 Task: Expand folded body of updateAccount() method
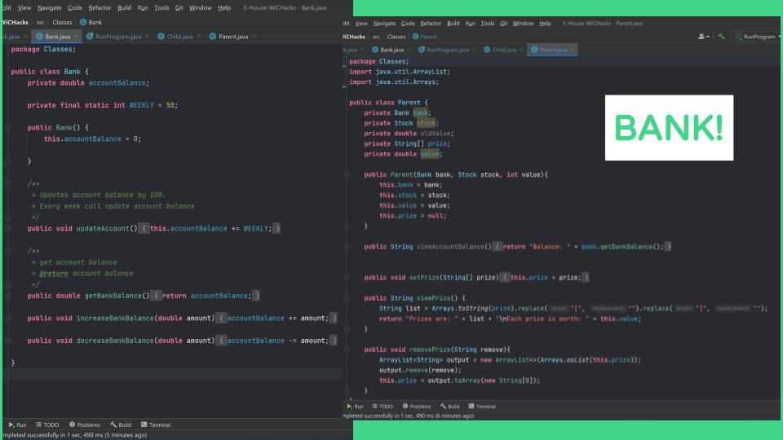[143, 228]
